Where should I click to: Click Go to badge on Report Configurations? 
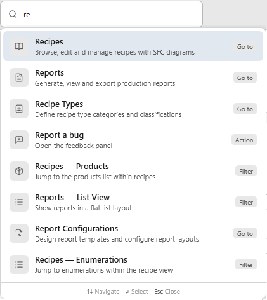(x=245, y=233)
